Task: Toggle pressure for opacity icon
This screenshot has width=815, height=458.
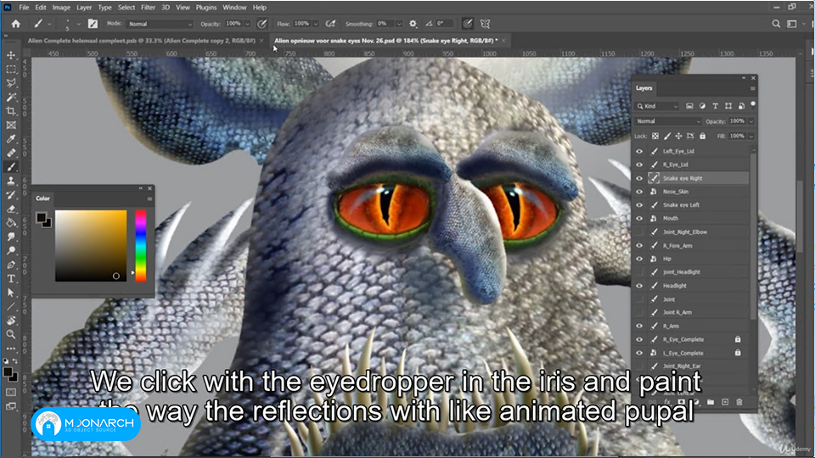Action: coord(262,24)
